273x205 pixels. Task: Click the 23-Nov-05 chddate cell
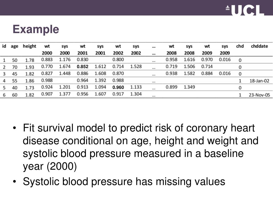point(259,95)
